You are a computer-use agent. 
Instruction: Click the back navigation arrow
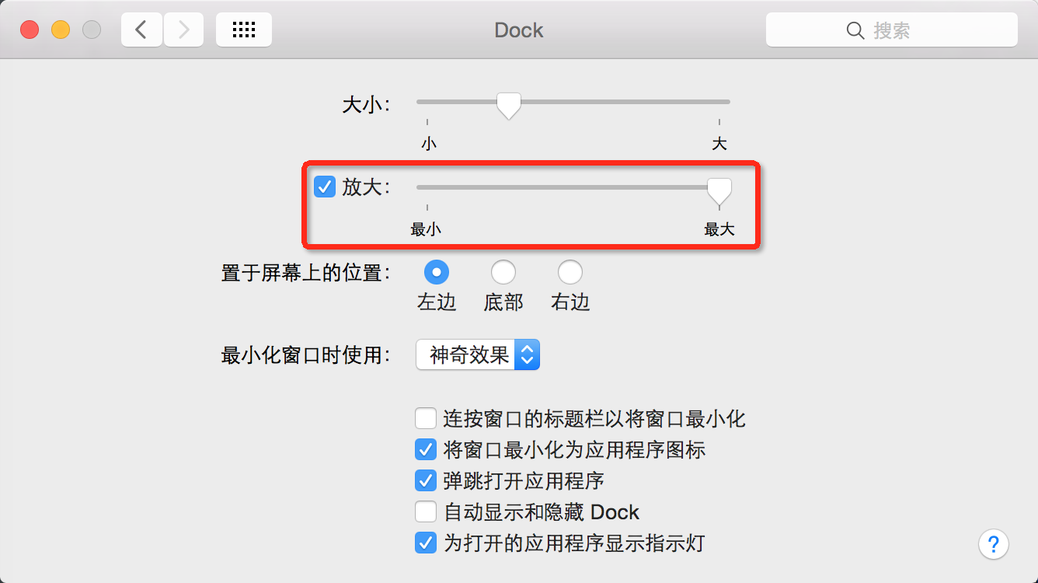click(x=141, y=30)
